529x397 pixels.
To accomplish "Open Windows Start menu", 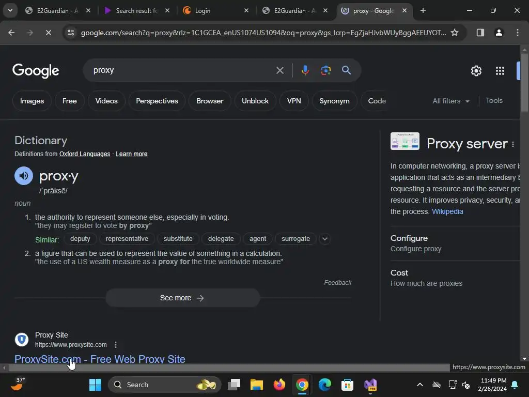I will tap(95, 385).
